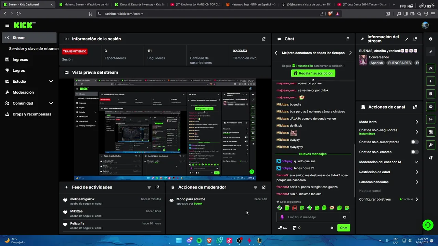
Task: Go to next donor leaderboard with right arrow
Action: [x=350, y=53]
